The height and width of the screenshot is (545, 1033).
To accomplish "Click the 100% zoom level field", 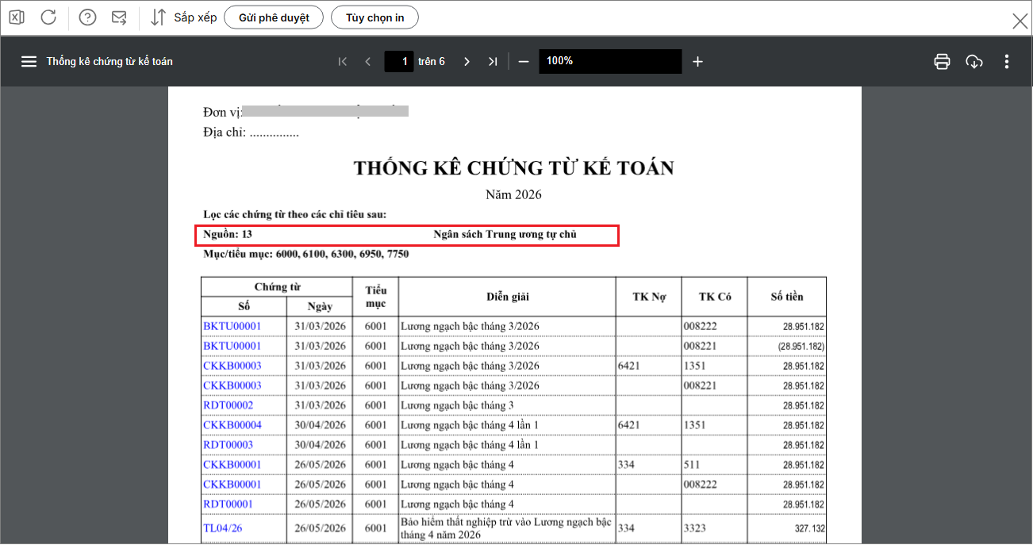I will (610, 61).
